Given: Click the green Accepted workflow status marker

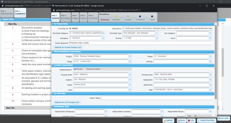Looking at the screenshot, I should coord(128,16).
